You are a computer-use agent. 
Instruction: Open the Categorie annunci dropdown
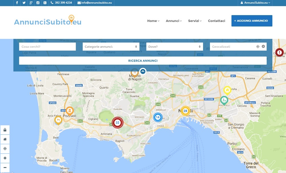point(111,47)
